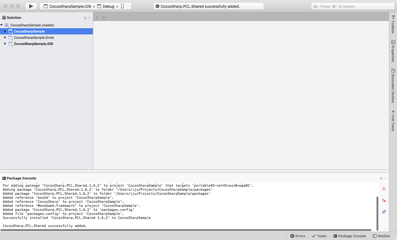Expand the CocosSharpSample.iOS project
This screenshot has width=397, height=240.
pos(5,44)
